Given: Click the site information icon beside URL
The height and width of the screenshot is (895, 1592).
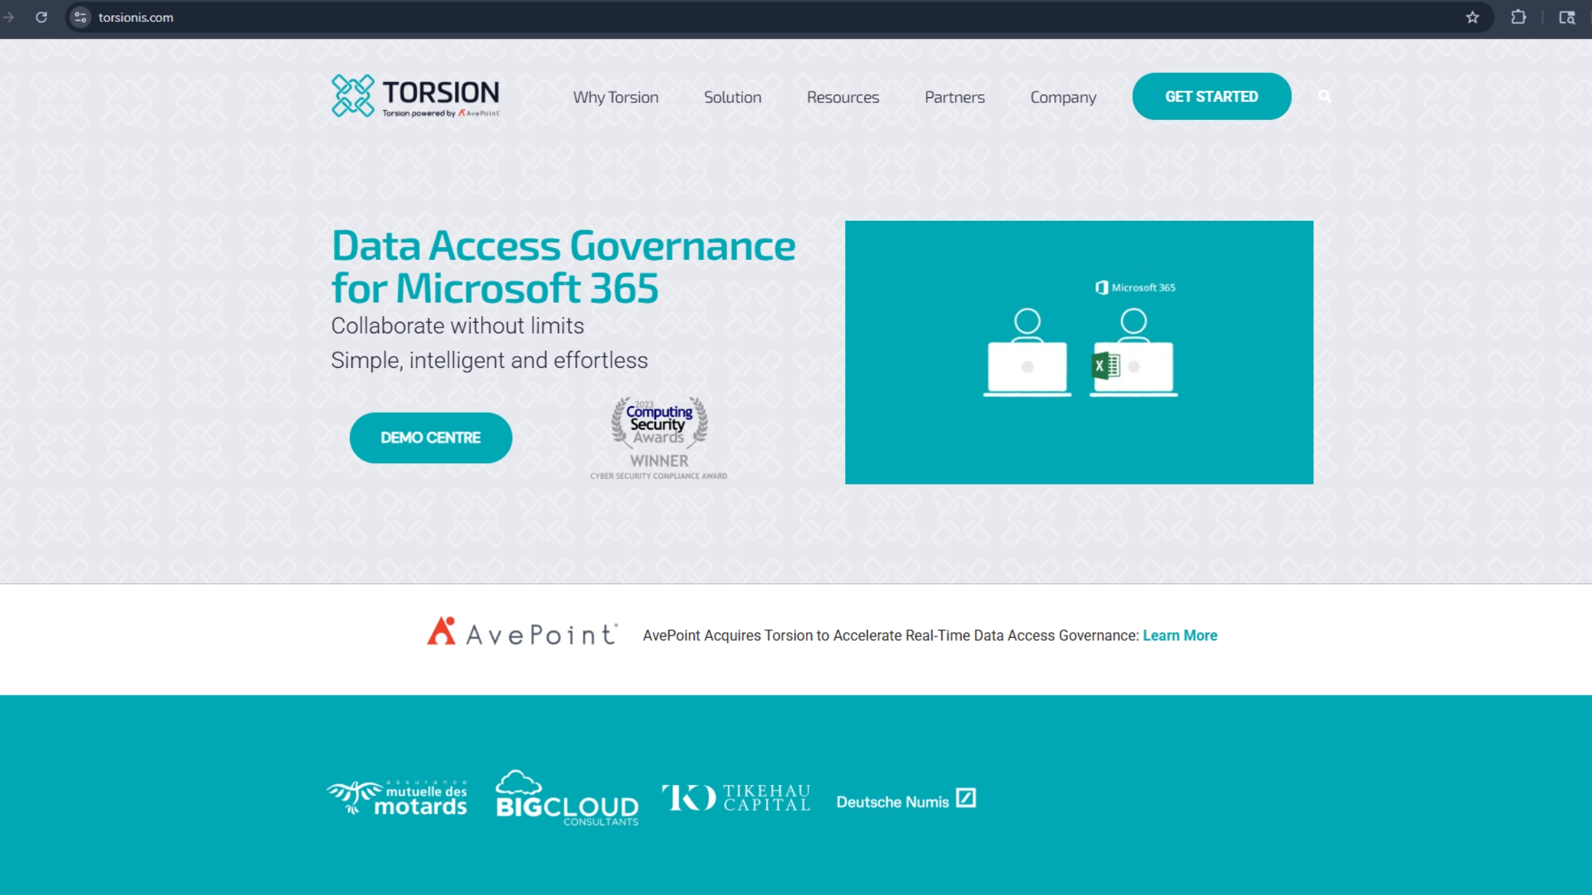Looking at the screenshot, I should pos(80,17).
